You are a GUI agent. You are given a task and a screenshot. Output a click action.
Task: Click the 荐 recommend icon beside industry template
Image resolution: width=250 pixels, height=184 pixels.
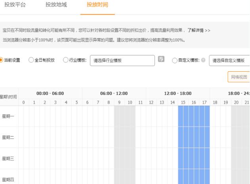(161, 60)
